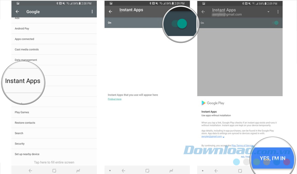This screenshot has width=297, height=174.
Task: Click 'Instant Apps that you use will appear here' text
Action: point(133,95)
